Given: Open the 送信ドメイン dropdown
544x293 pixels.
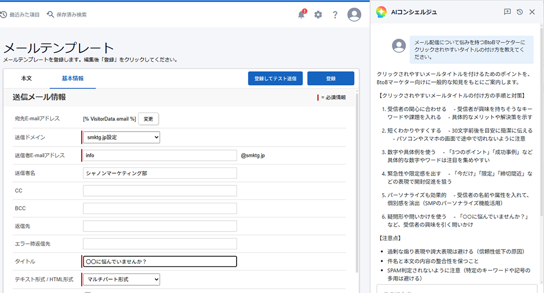Looking at the screenshot, I should (122, 137).
